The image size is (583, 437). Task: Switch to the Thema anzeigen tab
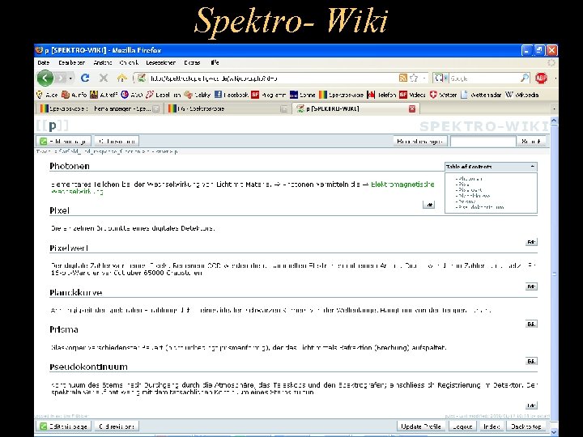tap(100, 109)
